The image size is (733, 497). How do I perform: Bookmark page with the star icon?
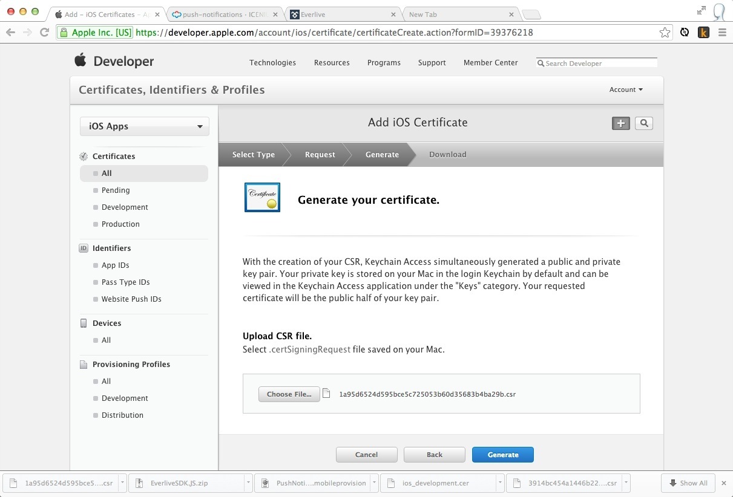[x=665, y=33]
